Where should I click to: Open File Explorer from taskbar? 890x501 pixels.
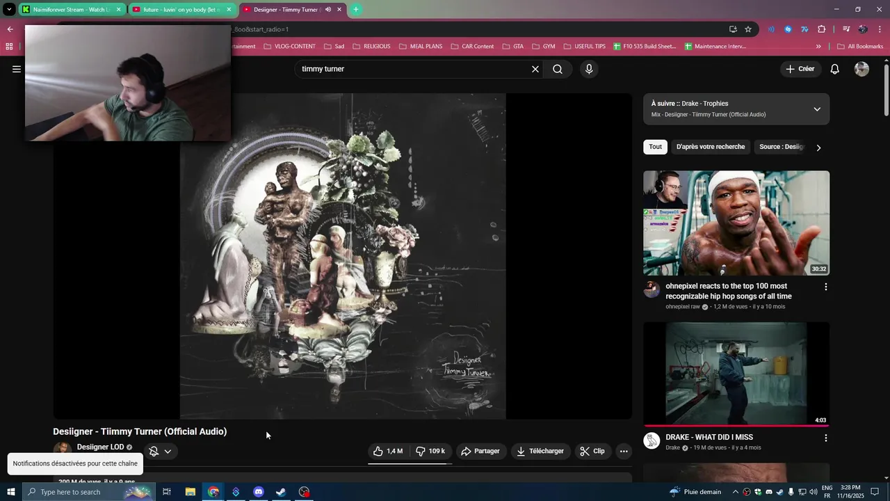(190, 492)
